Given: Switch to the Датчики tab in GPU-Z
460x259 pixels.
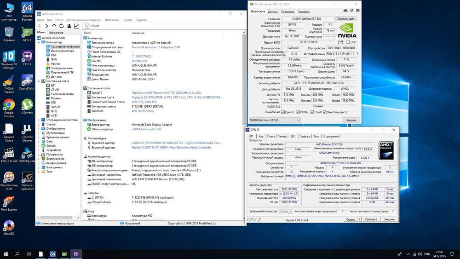Looking at the screenshot, I should [273, 12].
